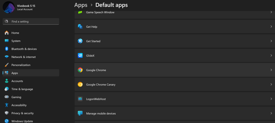The width and height of the screenshot is (275, 123).
Task: Select the Apps sidebar label
Action: (x=15, y=73)
